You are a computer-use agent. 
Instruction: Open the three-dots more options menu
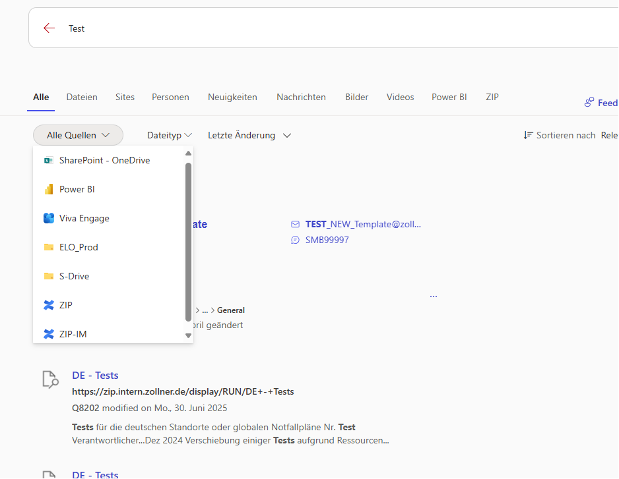(x=434, y=296)
